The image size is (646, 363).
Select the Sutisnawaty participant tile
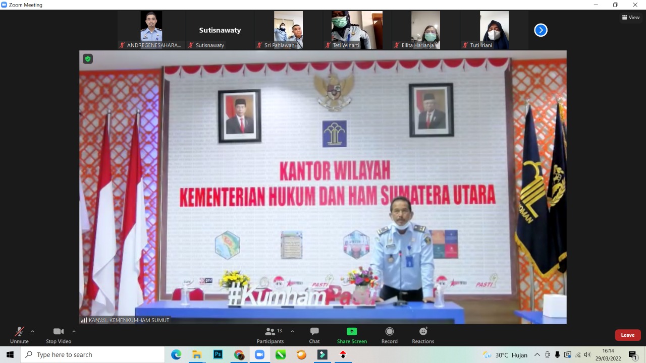pos(220,30)
